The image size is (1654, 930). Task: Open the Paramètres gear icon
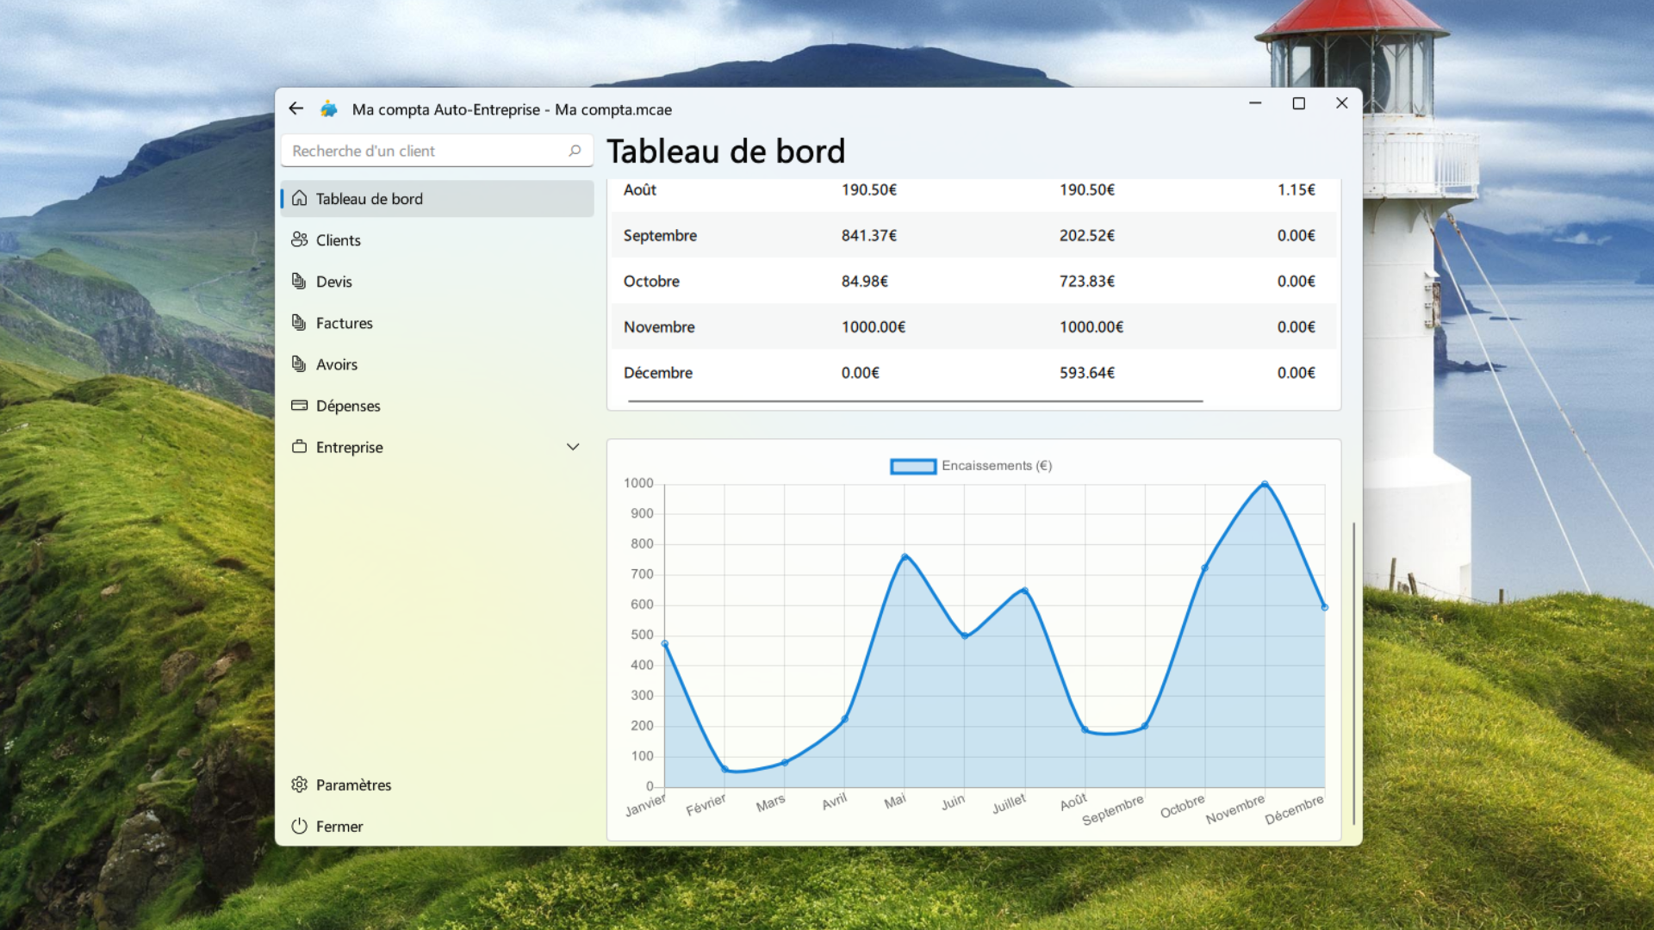[299, 784]
